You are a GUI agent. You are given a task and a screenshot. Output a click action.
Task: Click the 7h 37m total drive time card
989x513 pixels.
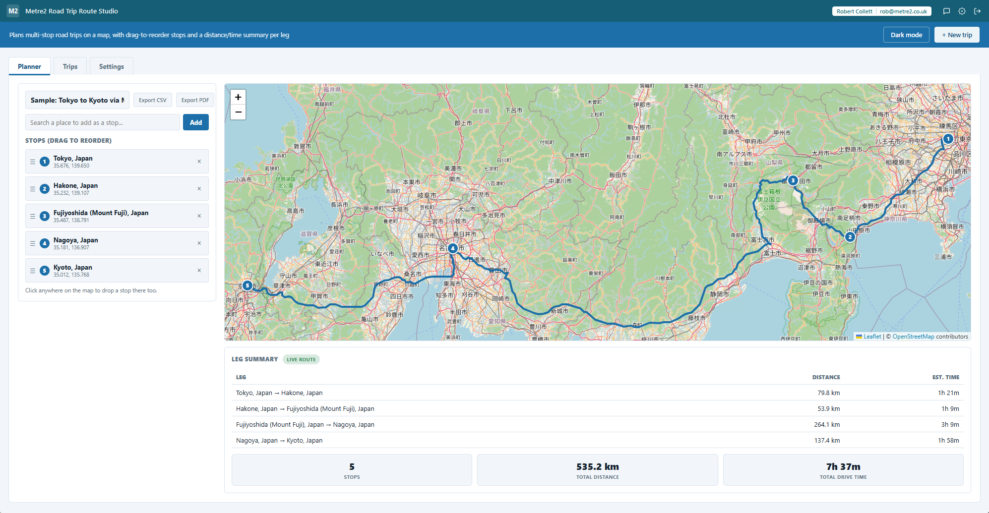pos(843,470)
